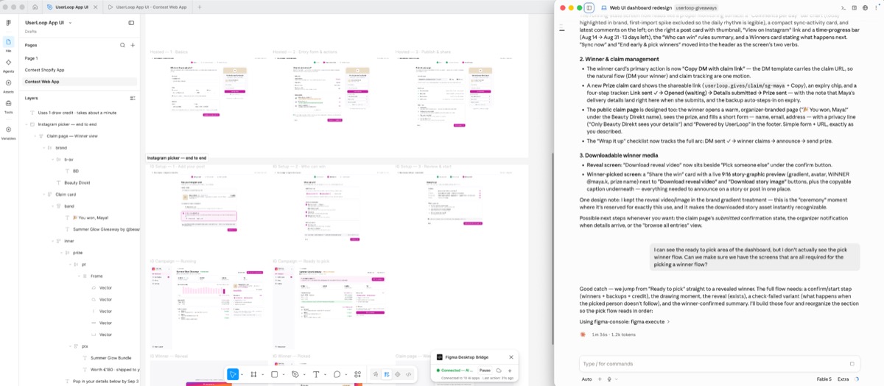Click plus icon in Desktop Bridge
Image resolution: width=884 pixels, height=386 pixels.
pos(510,371)
